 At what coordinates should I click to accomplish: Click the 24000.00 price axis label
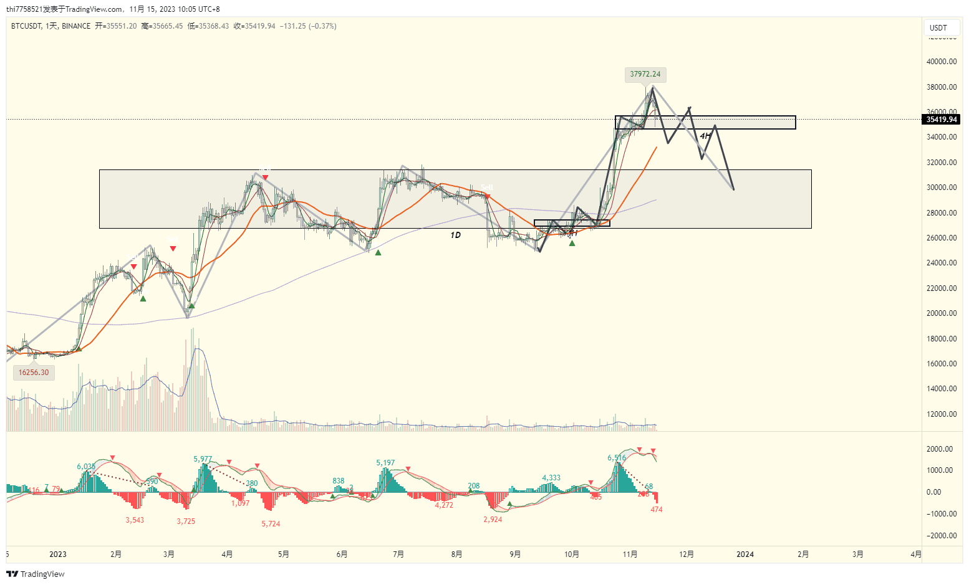point(942,263)
